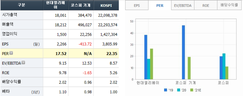Click 코스피 '20 cyan bar
This screenshot has width=243, height=96.
(x=224, y=67)
